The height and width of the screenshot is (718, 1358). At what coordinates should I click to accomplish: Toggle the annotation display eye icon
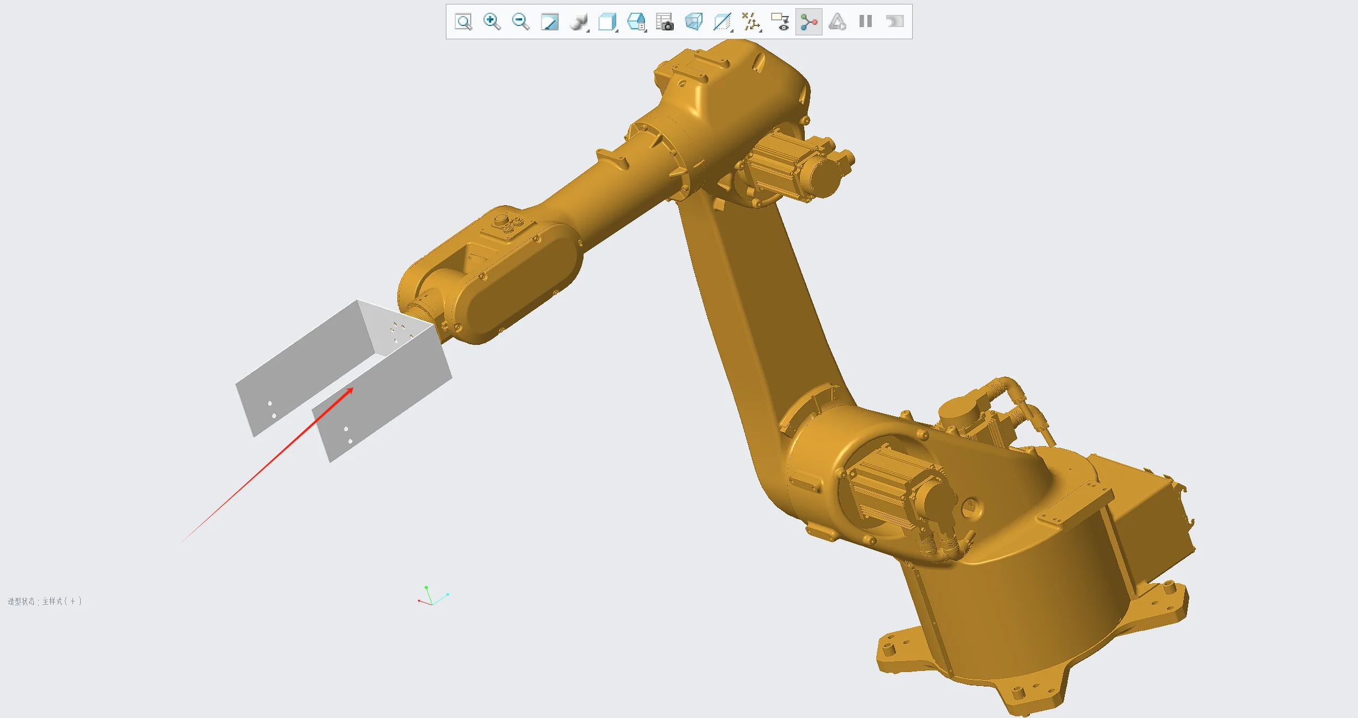pos(780,21)
